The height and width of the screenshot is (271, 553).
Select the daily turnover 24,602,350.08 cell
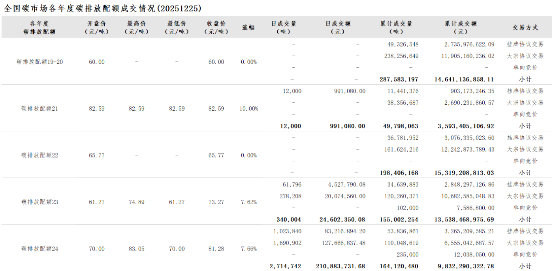point(342,220)
